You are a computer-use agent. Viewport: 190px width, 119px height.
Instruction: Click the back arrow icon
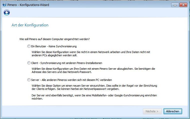click(x=7, y=12)
